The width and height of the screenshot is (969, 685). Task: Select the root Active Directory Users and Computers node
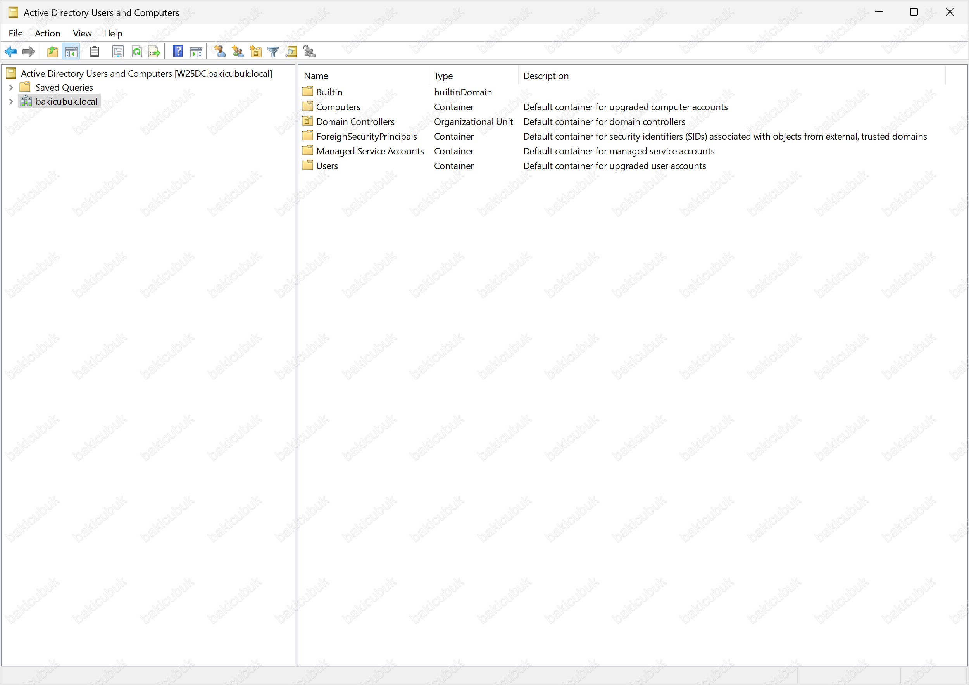pyautogui.click(x=147, y=73)
